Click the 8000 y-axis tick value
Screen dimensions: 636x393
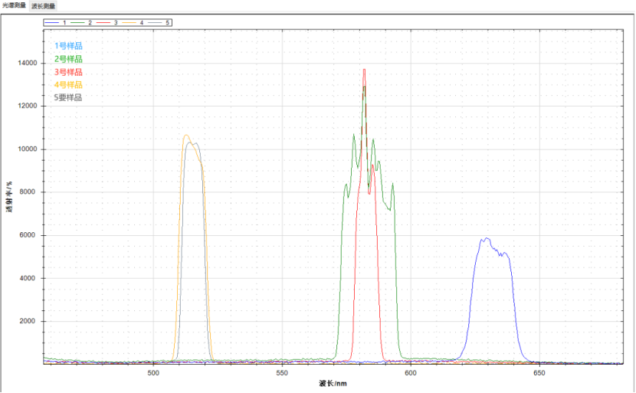pyautogui.click(x=28, y=192)
